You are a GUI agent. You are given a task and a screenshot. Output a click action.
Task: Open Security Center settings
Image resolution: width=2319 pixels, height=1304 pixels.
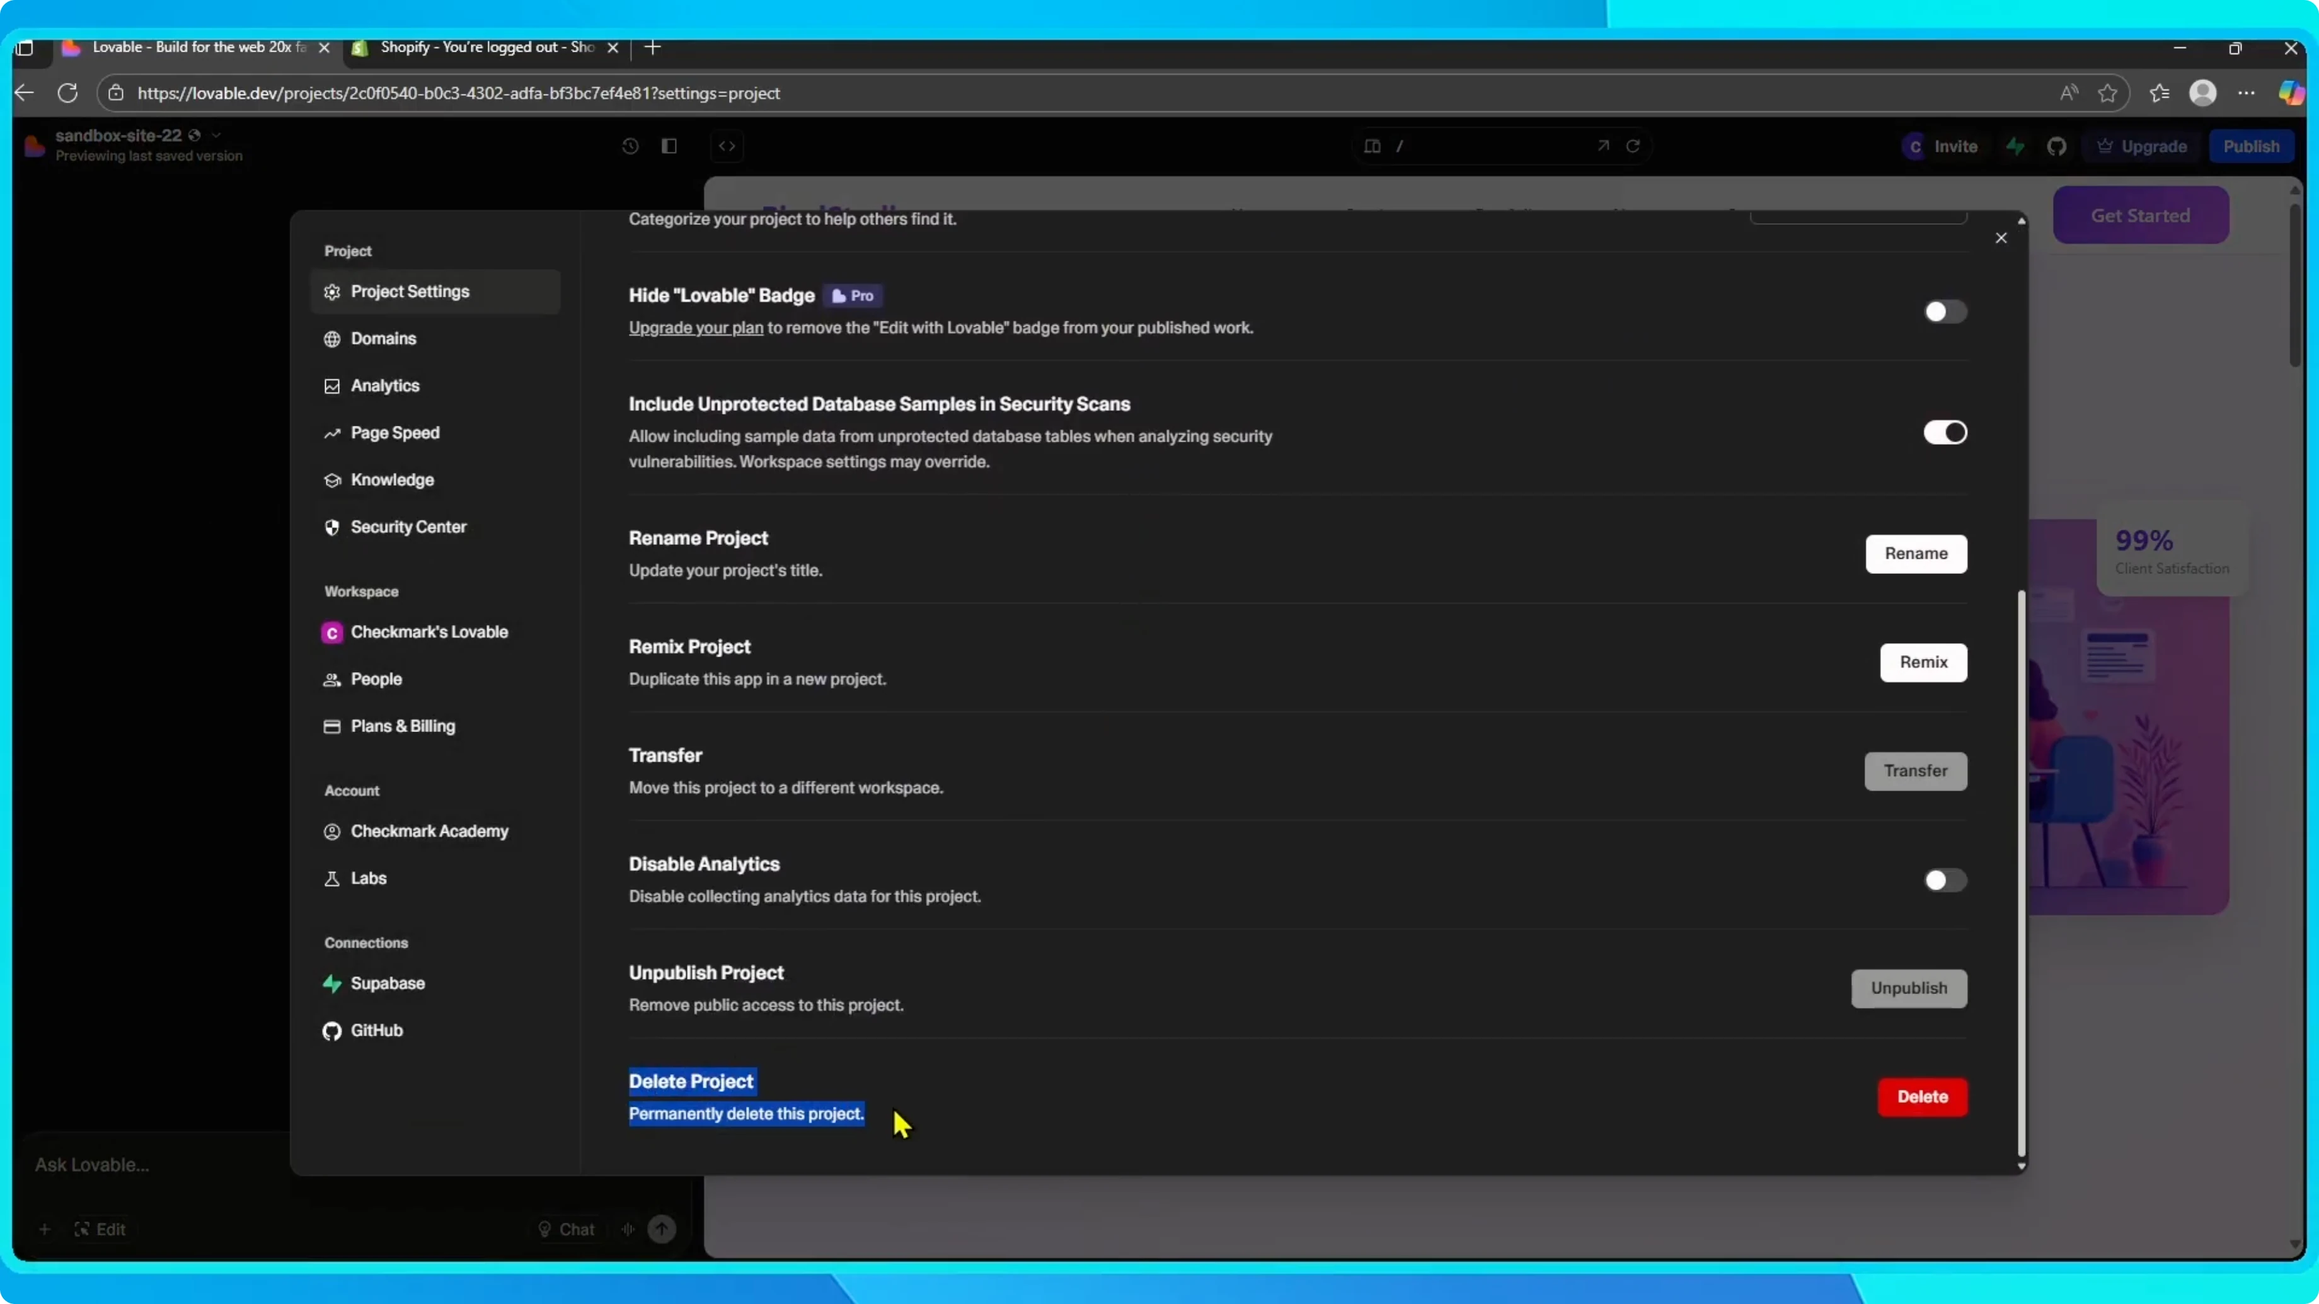click(435, 527)
